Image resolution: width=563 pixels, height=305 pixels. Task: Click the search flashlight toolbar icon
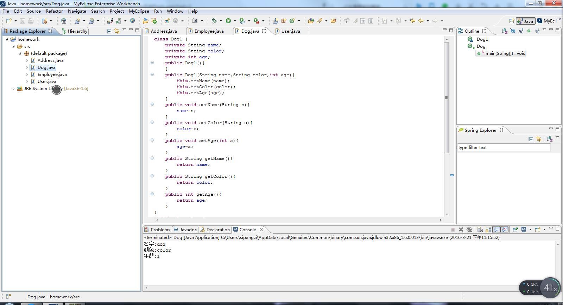point(320,21)
